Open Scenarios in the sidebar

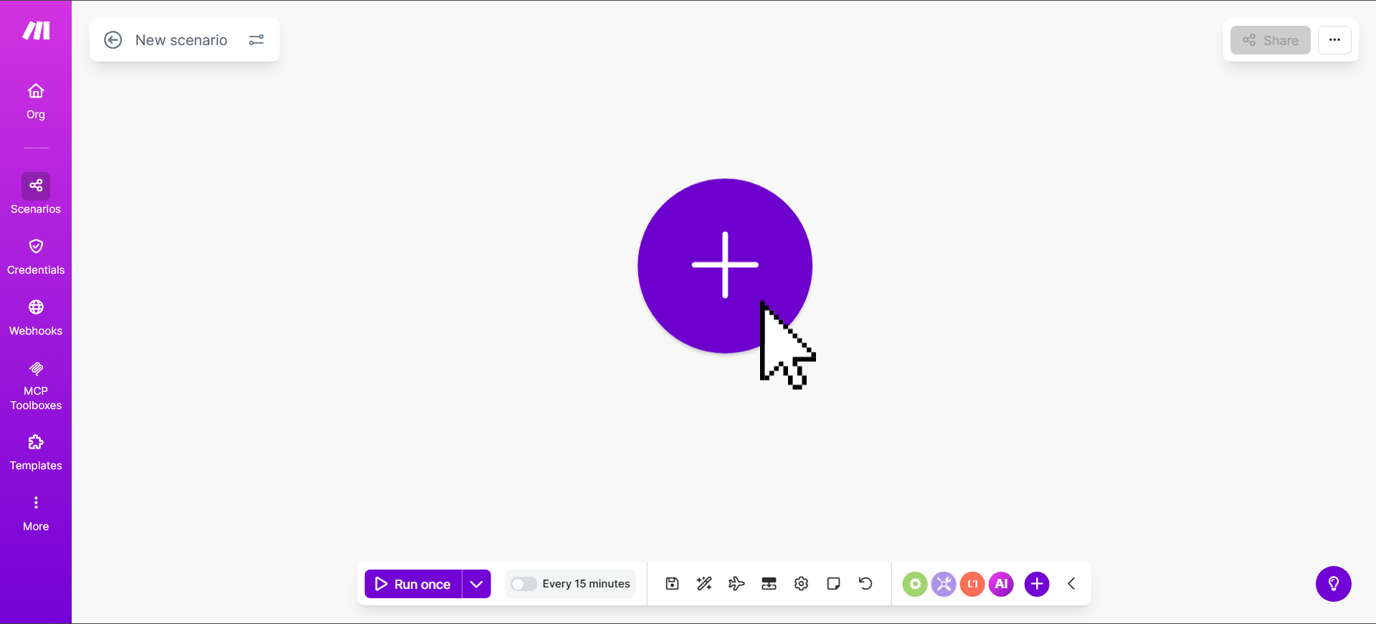pos(36,193)
